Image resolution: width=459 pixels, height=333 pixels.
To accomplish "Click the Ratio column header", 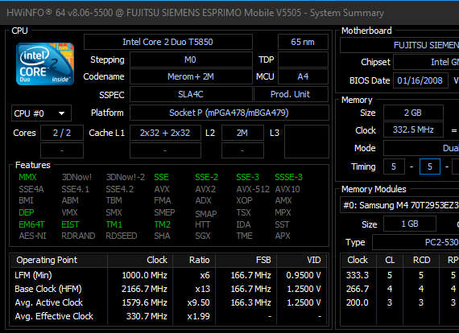I will tap(194, 260).
